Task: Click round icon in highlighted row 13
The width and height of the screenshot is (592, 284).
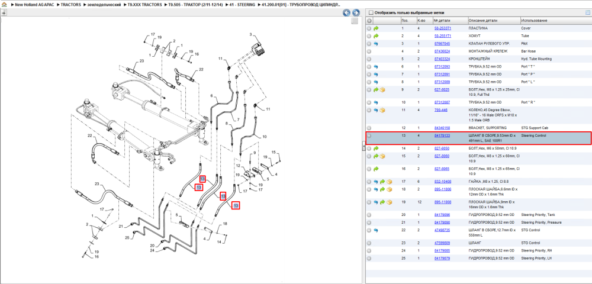Action: (369, 135)
